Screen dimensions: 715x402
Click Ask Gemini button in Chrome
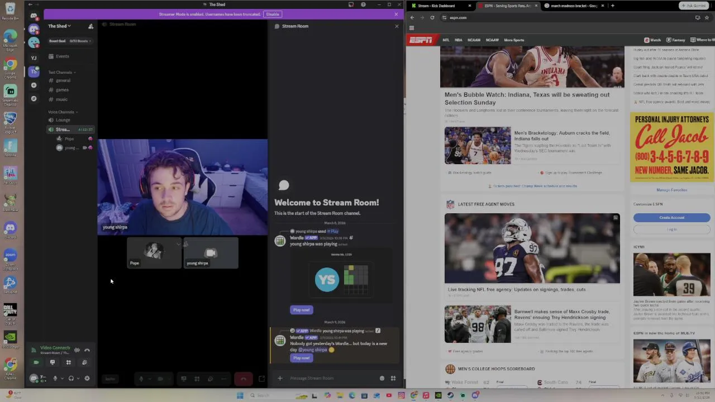[694, 6]
